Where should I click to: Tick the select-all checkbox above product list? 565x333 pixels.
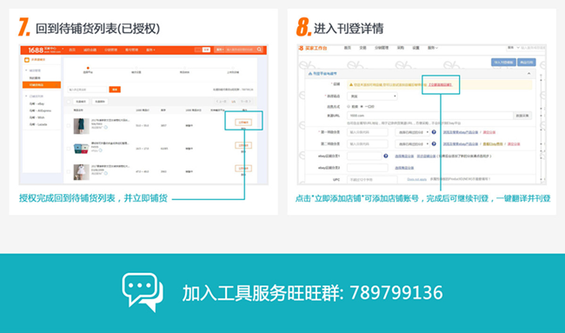click(x=69, y=102)
